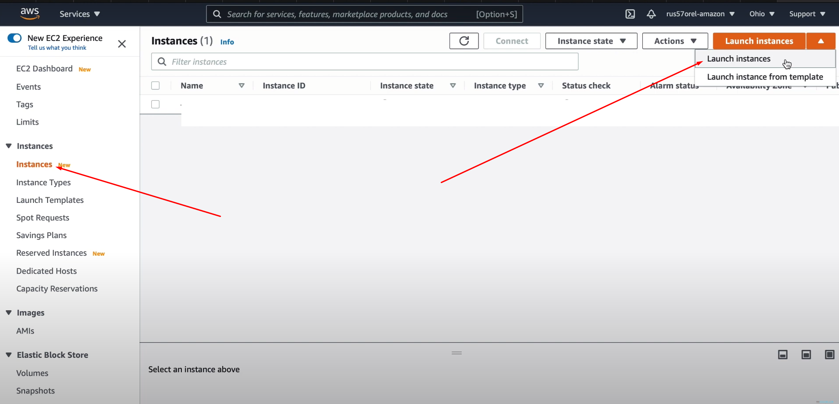Sort by Instance type column arrow
This screenshot has height=404, width=839.
[541, 86]
